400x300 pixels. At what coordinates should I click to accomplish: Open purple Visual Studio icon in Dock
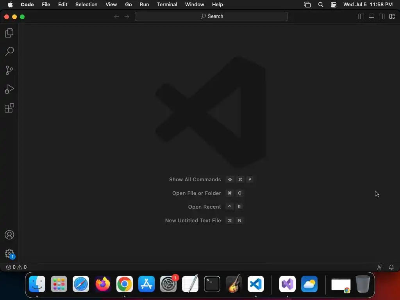click(x=287, y=284)
